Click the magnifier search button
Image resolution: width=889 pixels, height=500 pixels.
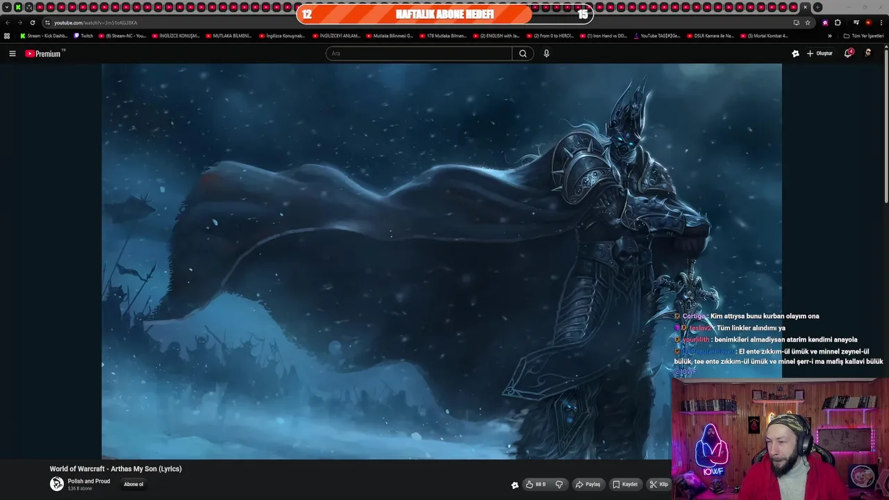pyautogui.click(x=523, y=53)
